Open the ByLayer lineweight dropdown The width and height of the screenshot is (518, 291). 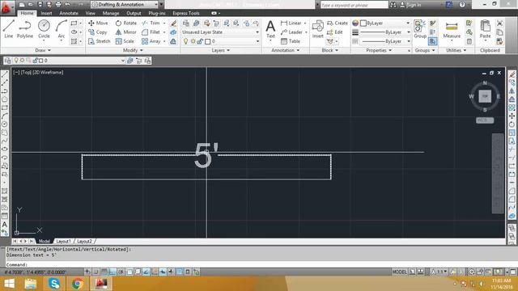(x=385, y=32)
